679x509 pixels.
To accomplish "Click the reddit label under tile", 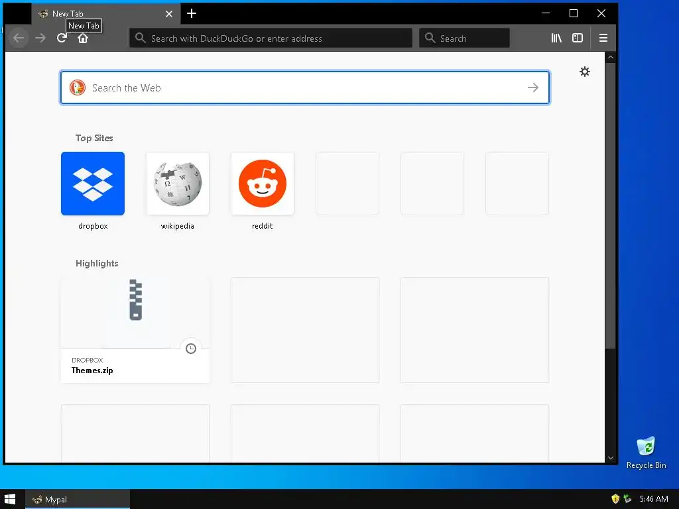I will pos(263,226).
